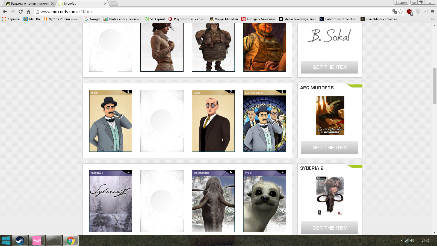Open the Chrome hamburger menu
This screenshot has height=246, width=437.
pos(432,11)
